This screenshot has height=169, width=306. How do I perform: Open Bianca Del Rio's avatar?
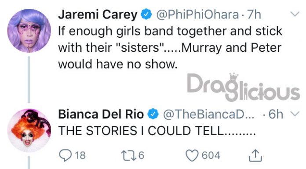(x=29, y=130)
